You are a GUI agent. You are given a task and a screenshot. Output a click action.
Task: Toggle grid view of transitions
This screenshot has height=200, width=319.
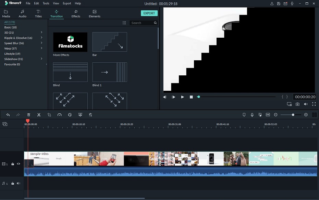pos(124,23)
